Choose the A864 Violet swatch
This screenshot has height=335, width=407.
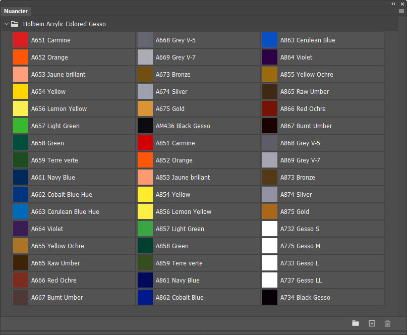coord(270,58)
